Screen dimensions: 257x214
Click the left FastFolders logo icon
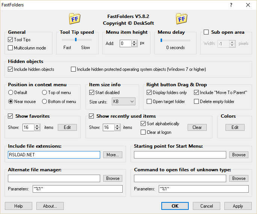click(75, 19)
